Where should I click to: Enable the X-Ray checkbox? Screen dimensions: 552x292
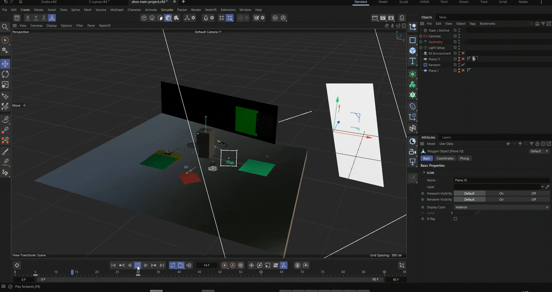[x=455, y=219]
